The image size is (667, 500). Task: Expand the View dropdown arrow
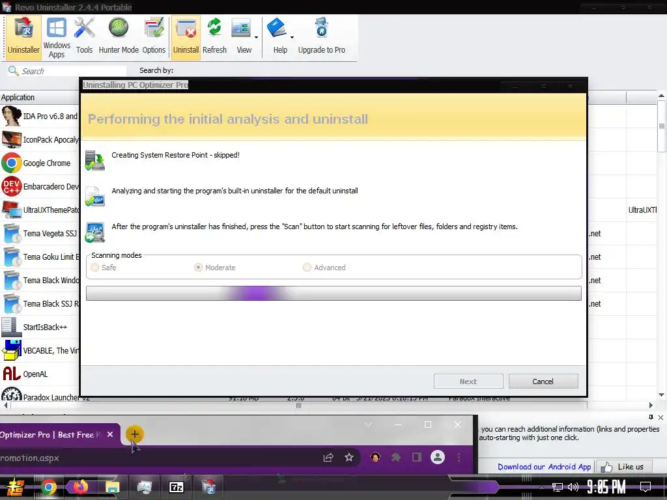[x=257, y=37]
